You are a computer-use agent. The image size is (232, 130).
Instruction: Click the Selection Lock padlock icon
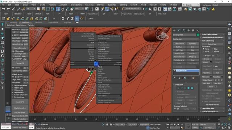[x=107, y=125]
